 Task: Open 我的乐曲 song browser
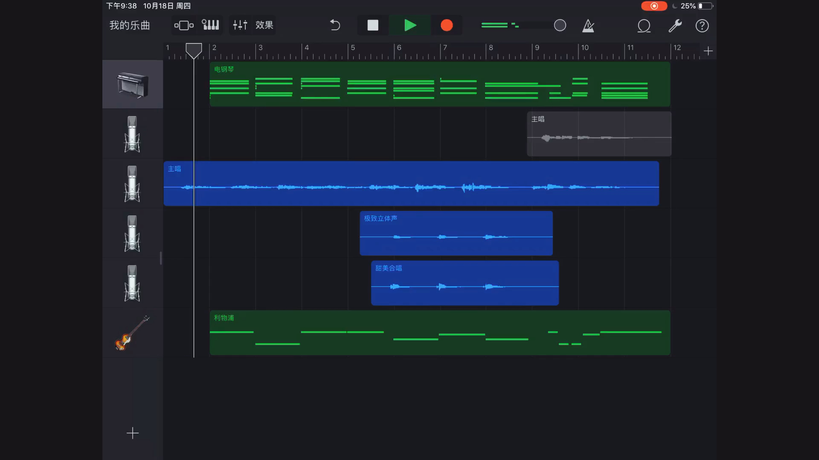point(130,25)
